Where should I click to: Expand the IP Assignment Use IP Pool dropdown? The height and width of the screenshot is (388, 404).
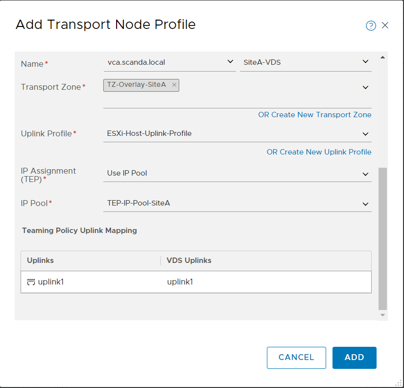point(238,174)
